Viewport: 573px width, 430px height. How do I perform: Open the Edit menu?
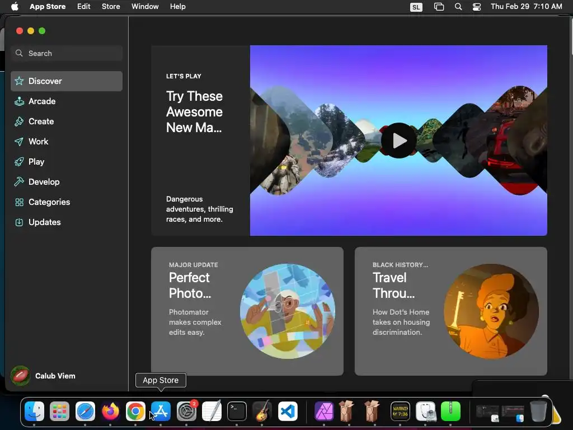(84, 7)
